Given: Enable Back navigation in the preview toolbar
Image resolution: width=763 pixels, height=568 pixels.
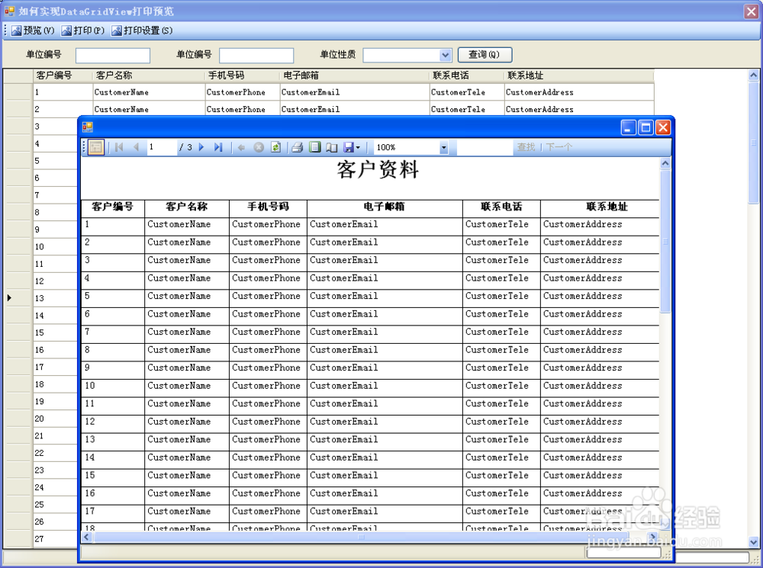Looking at the screenshot, I should point(241,147).
